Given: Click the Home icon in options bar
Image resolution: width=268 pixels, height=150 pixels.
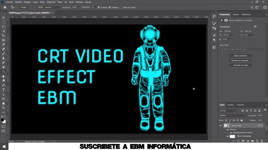Looking at the screenshot, I should tap(5, 7).
